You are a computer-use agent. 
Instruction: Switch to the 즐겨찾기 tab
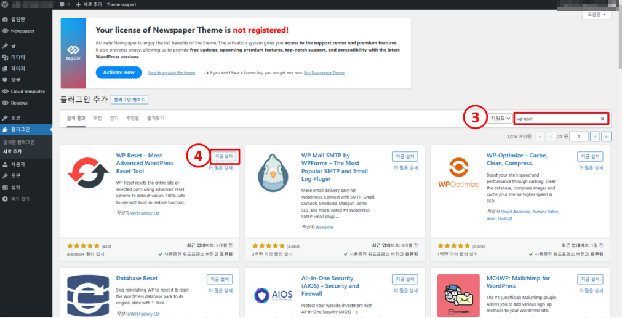pyautogui.click(x=156, y=118)
